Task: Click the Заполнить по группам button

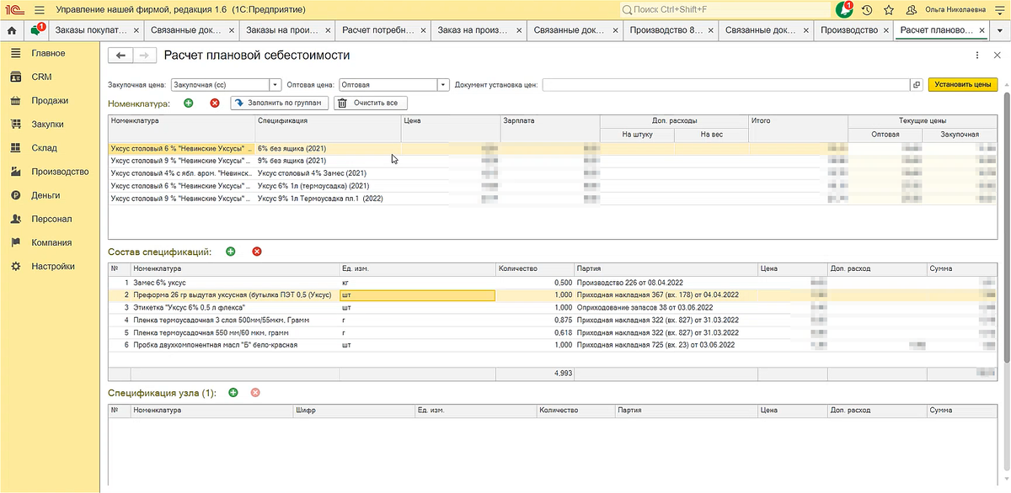Action: (x=279, y=103)
